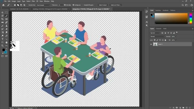Click Add to selection mode button
This screenshot has height=109, width=194.
pyautogui.click(x=18, y=5)
